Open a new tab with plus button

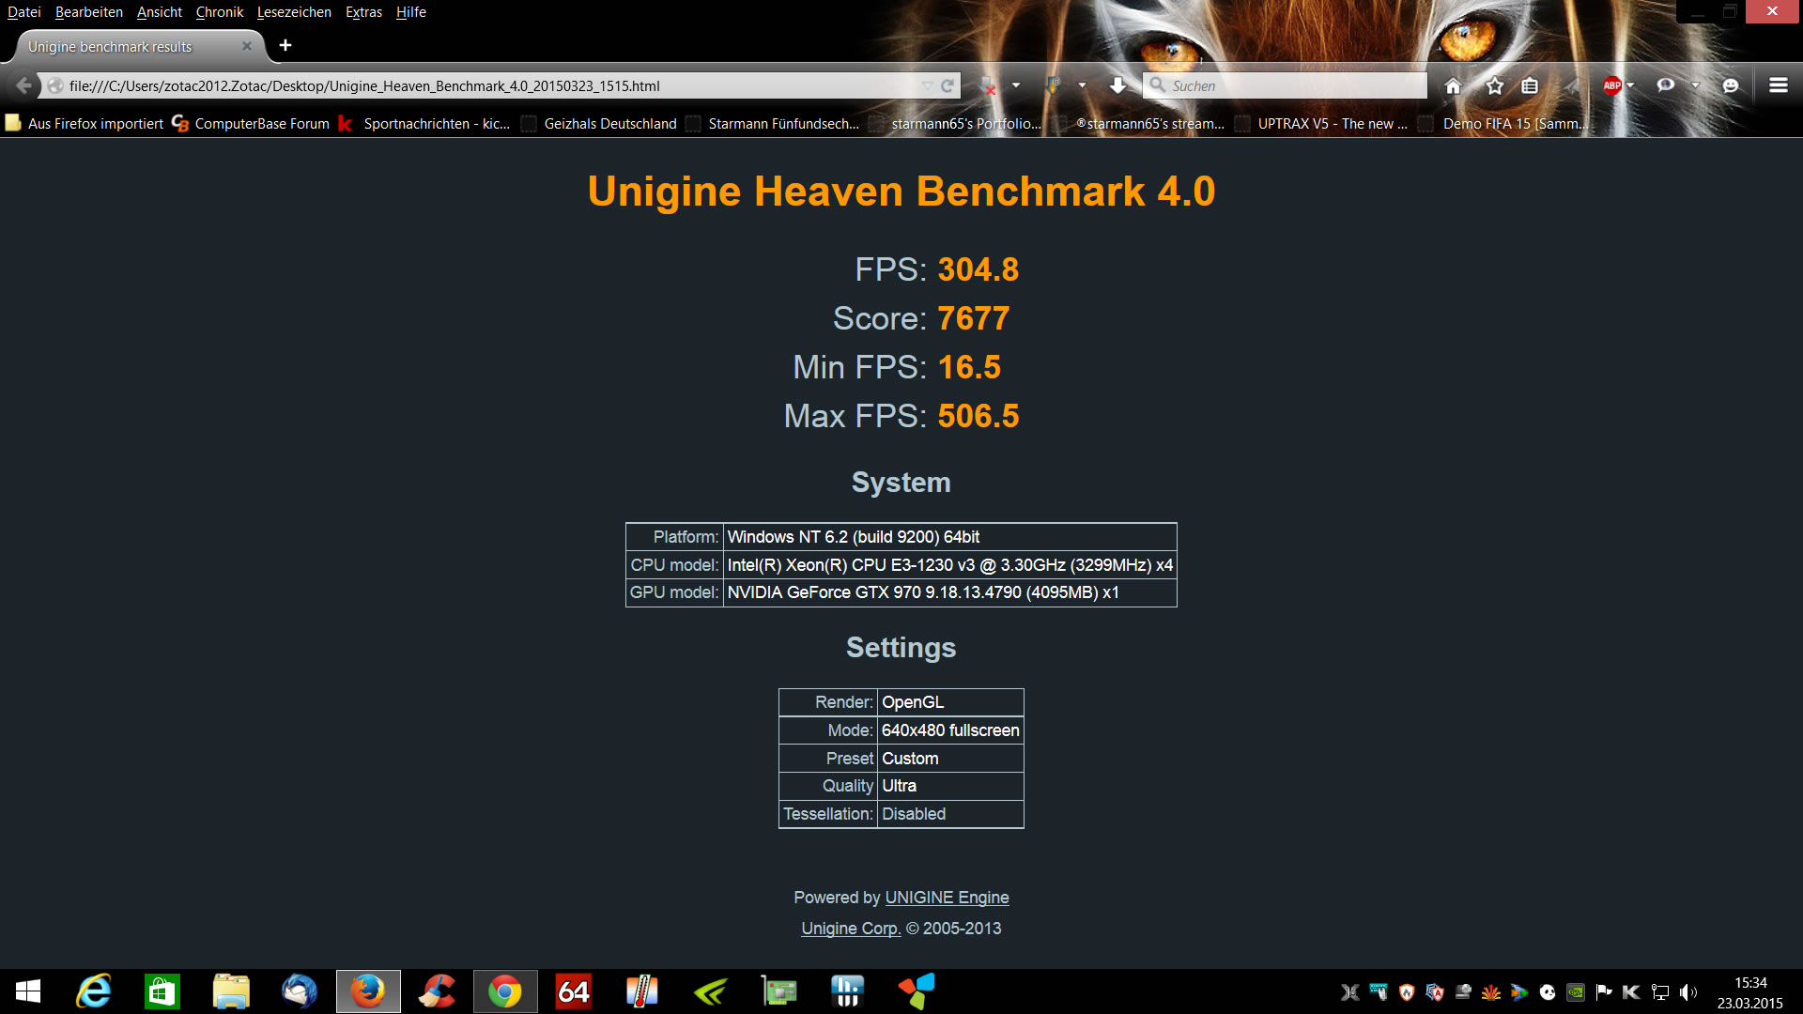point(285,45)
